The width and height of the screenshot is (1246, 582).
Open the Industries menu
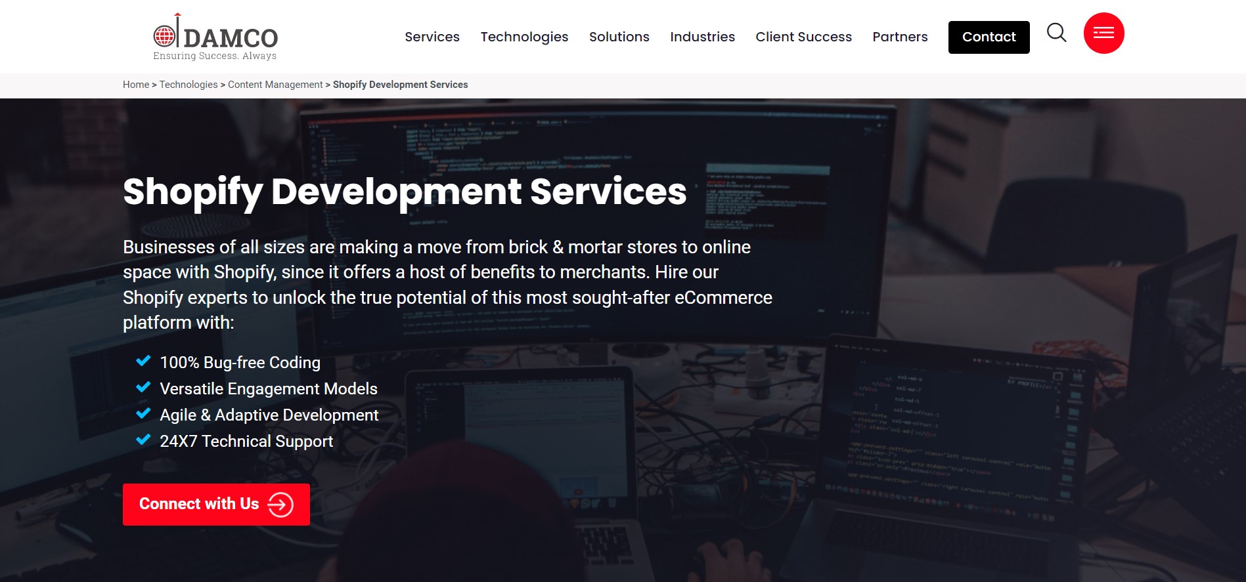[702, 37]
